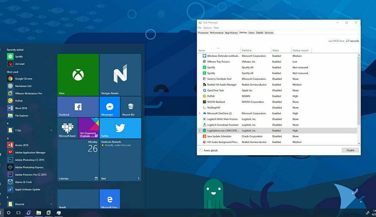Viewport: 376px width, 217px height.
Task: Expand the Microsoft OneDrive (2) startup group
Action: click(x=199, y=113)
